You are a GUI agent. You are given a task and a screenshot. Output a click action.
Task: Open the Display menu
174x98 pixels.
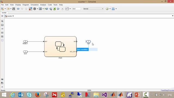pos(18,5)
